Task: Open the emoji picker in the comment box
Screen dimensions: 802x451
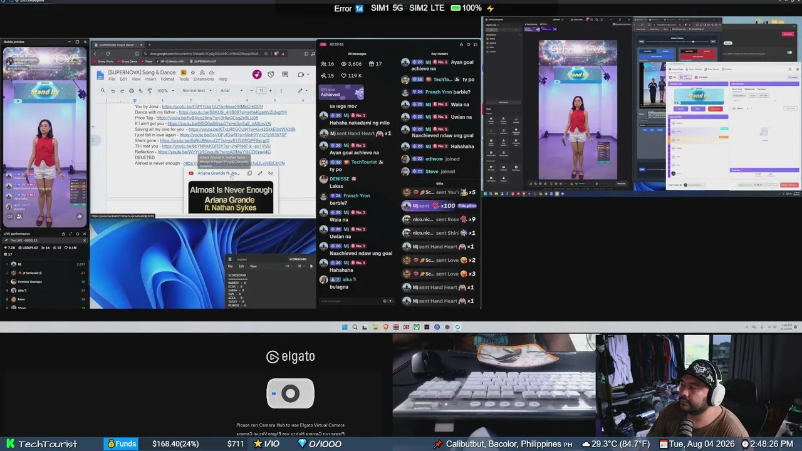Action: (x=385, y=301)
